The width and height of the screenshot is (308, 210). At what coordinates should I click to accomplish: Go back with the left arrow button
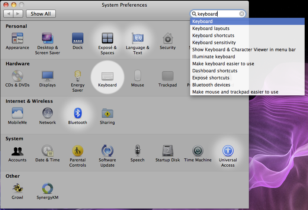[x=9, y=14]
